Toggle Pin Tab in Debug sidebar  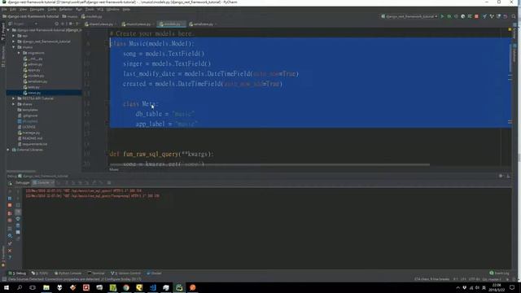[x=10, y=244]
